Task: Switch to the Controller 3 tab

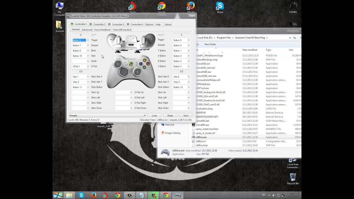Action: tap(116, 24)
